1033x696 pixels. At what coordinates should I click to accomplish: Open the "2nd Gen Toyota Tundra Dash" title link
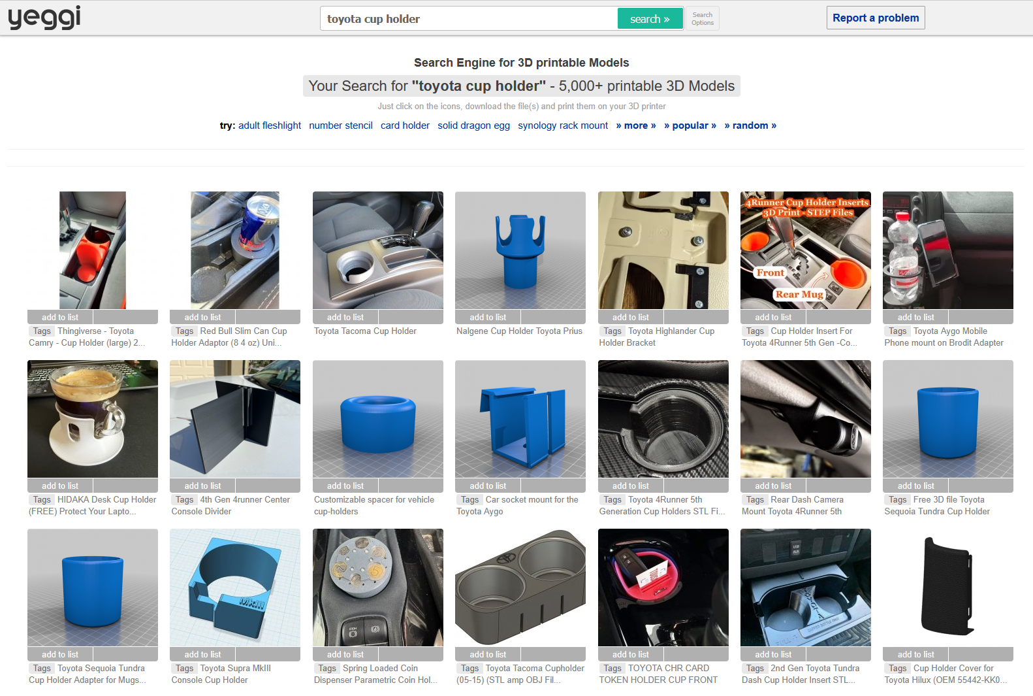801,674
